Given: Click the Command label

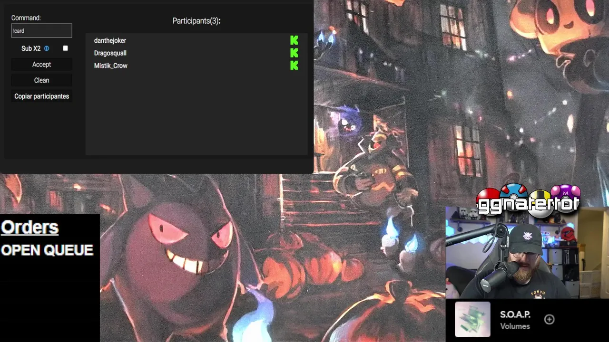Looking at the screenshot, I should pyautogui.click(x=26, y=18).
